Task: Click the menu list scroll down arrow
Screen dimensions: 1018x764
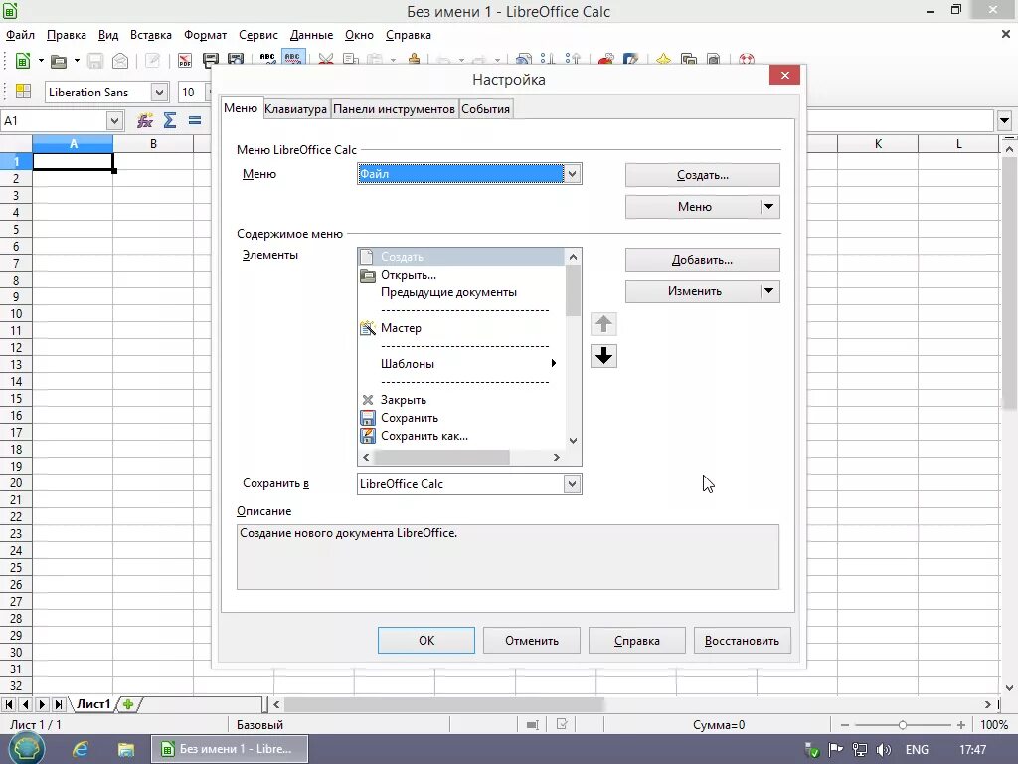Action: (573, 441)
